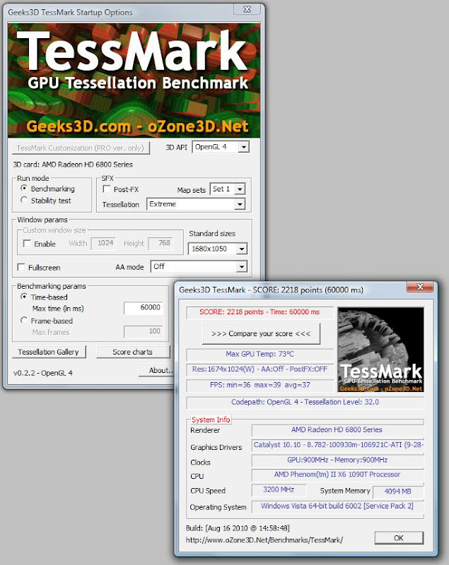Viewport: 449px width, 565px height.
Task: Click the Catalyst 10.10 graphics drivers value
Action: coord(337,445)
